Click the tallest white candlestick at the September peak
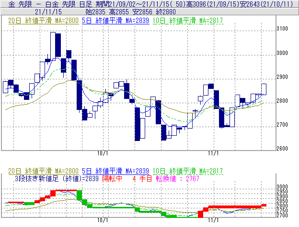 (x=53, y=46)
